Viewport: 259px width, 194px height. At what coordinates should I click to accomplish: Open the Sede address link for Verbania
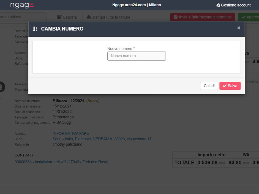coord(102,139)
